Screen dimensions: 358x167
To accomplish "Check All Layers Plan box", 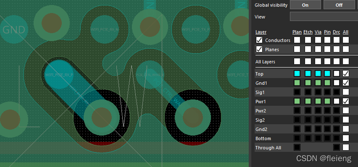I will tap(297, 61).
